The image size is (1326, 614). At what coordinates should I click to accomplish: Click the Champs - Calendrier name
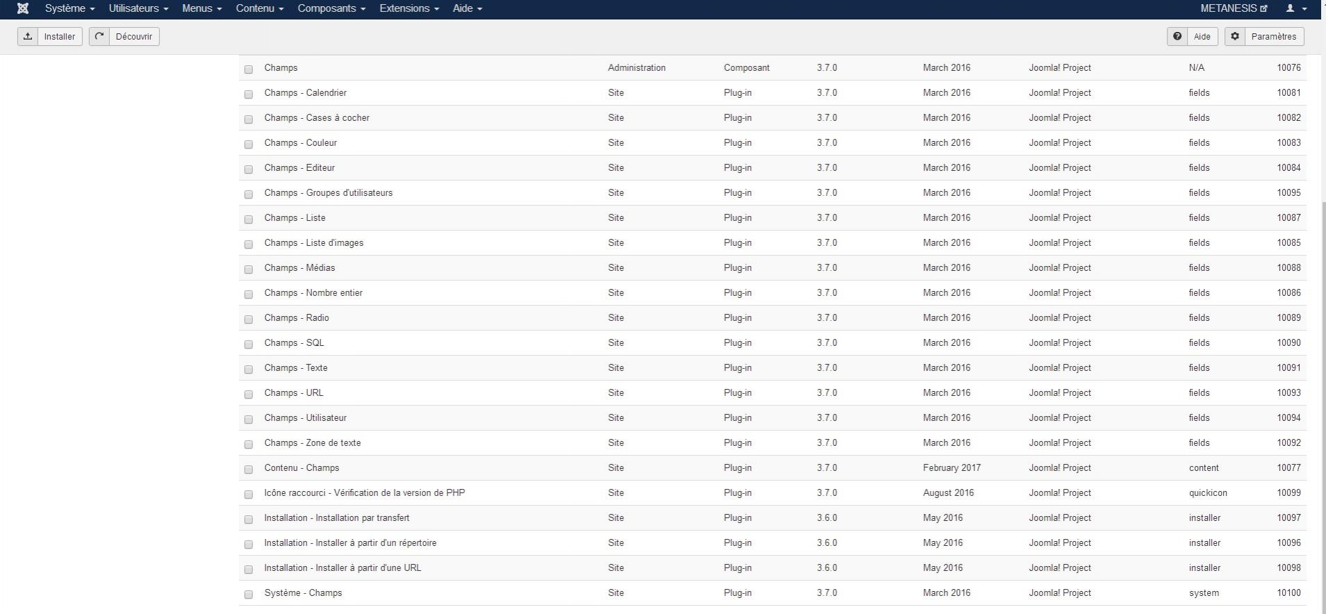tap(305, 92)
